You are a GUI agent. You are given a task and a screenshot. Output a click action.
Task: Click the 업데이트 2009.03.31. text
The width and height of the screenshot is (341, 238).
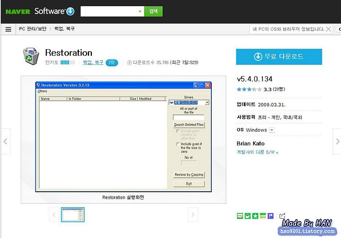[261, 104]
